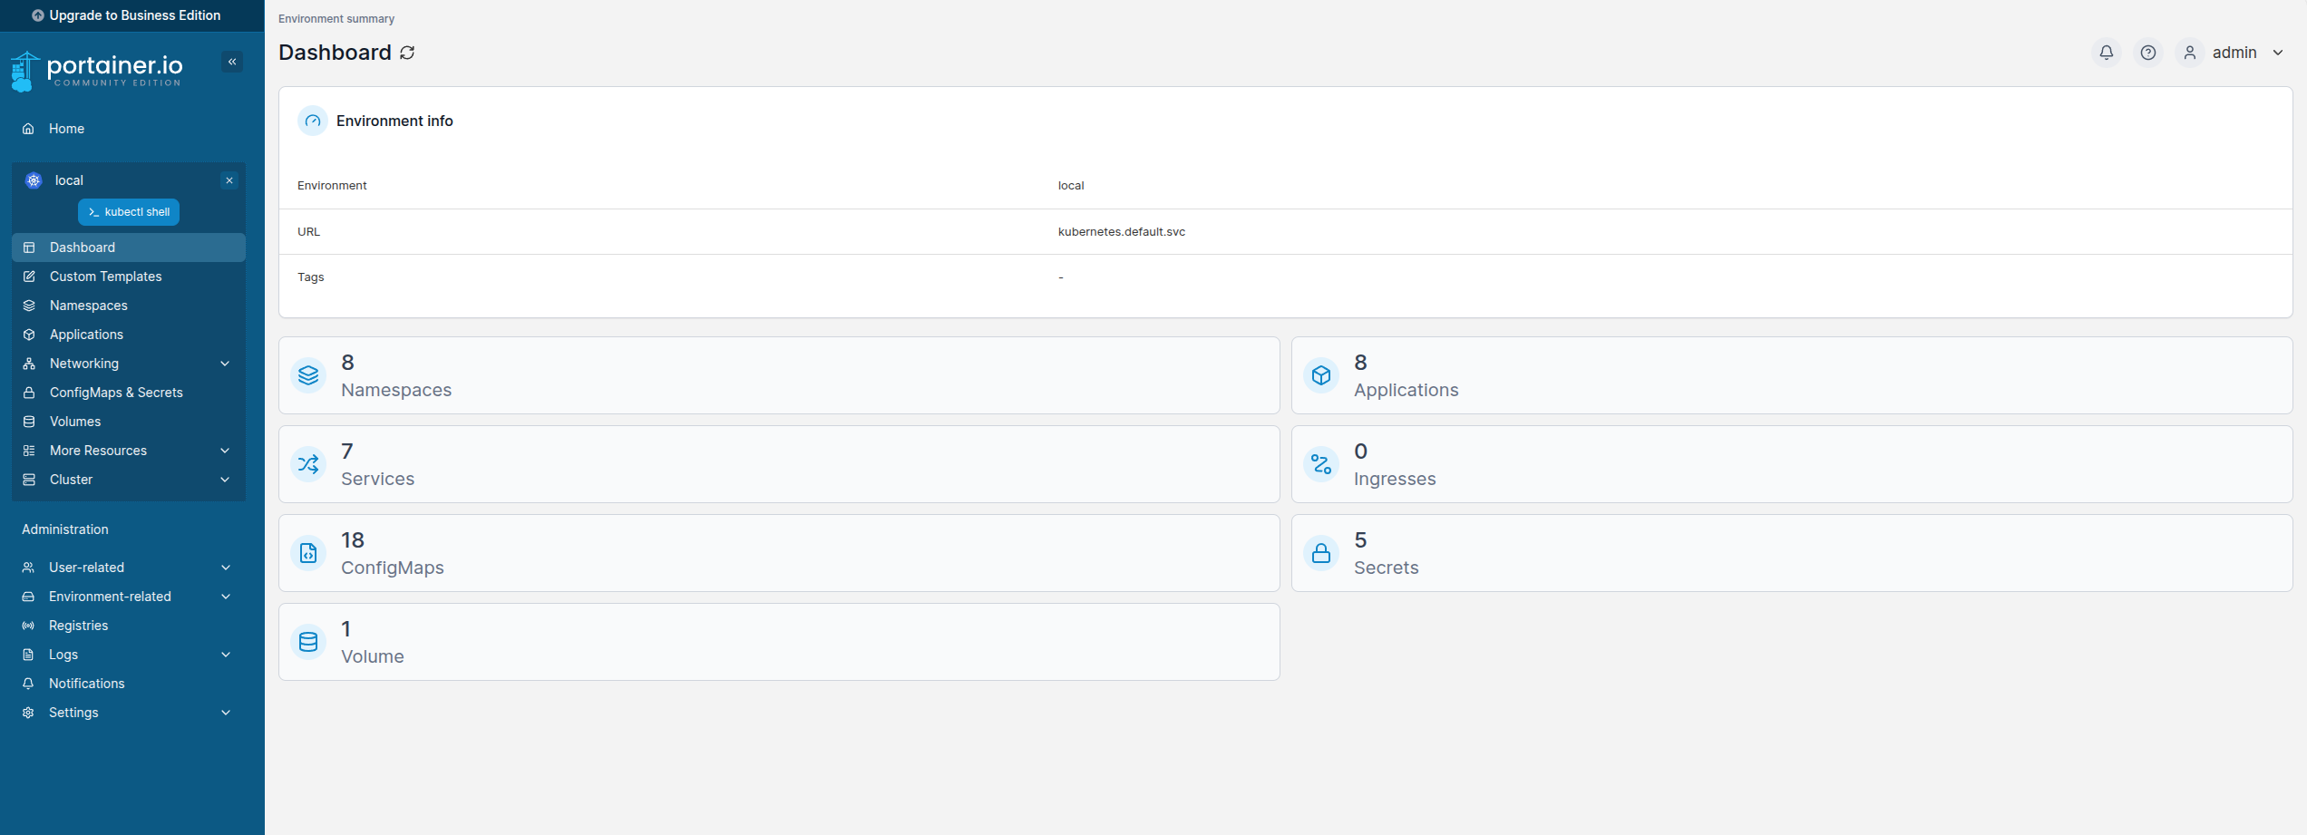Open the kubectl shell
The height and width of the screenshot is (835, 2307).
pyautogui.click(x=129, y=212)
